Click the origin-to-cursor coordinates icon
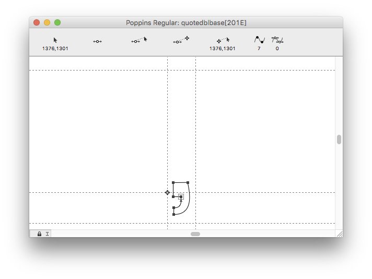This screenshot has width=372, height=279. click(x=223, y=40)
